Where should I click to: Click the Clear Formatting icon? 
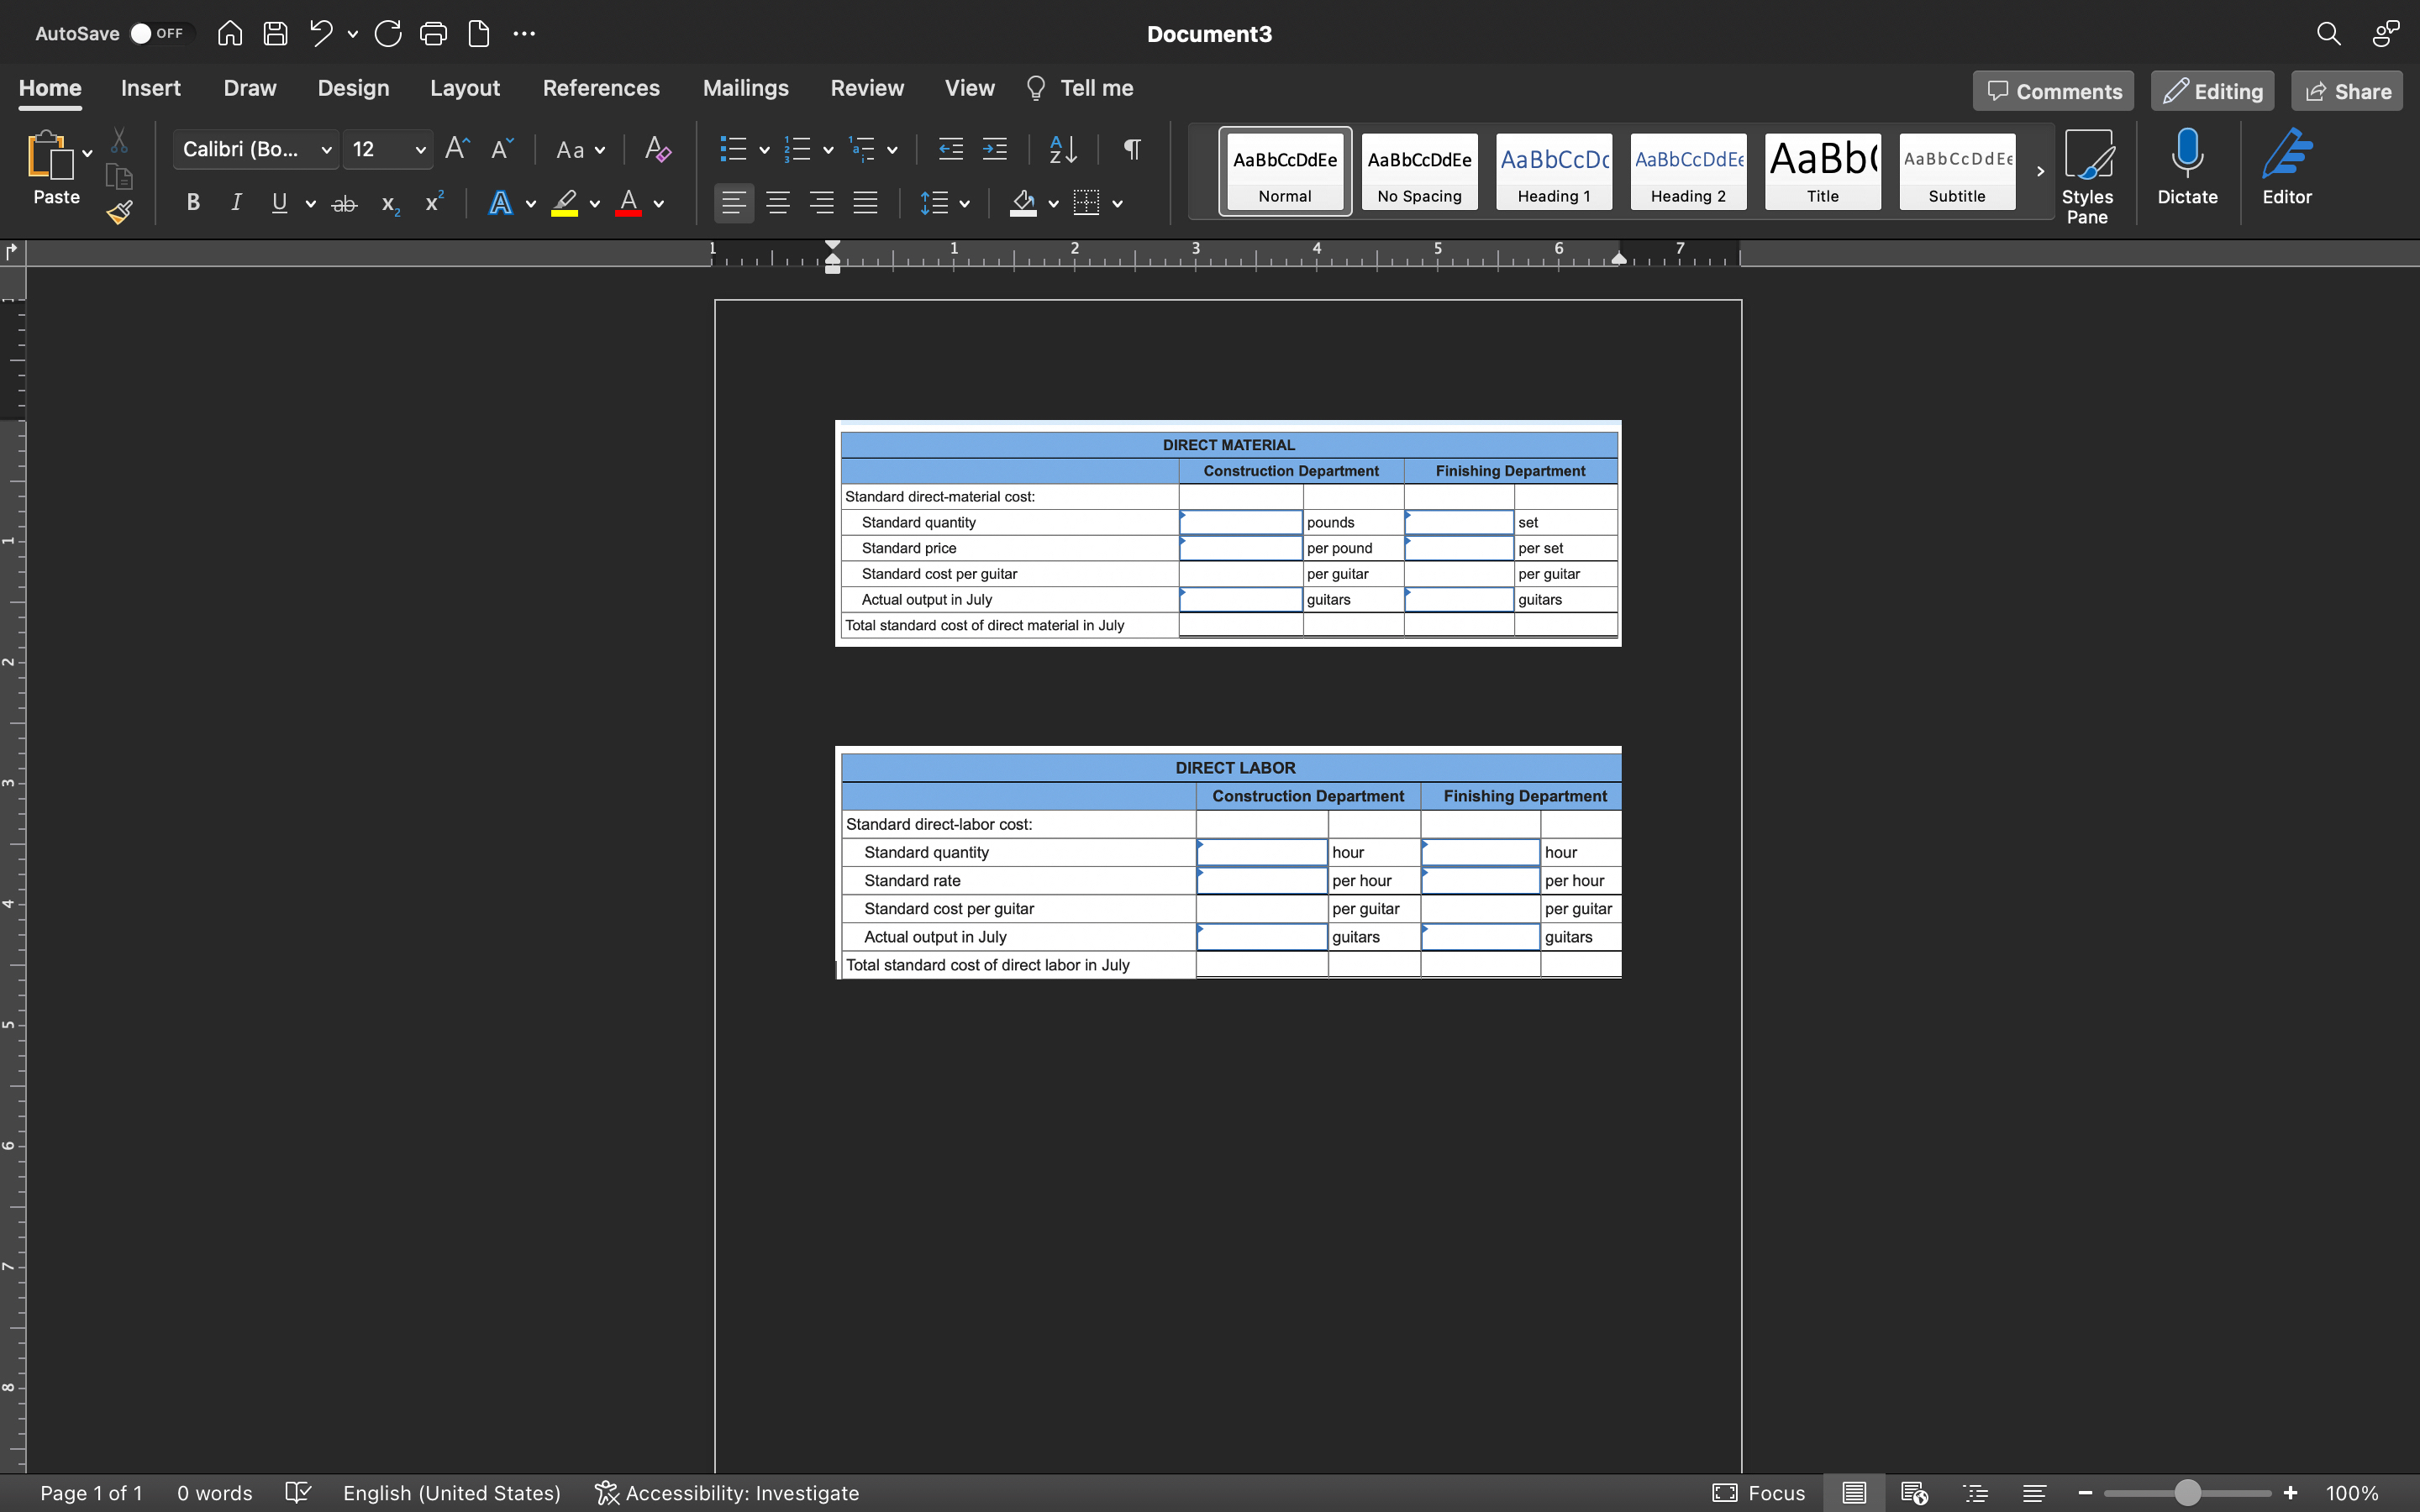point(657,150)
